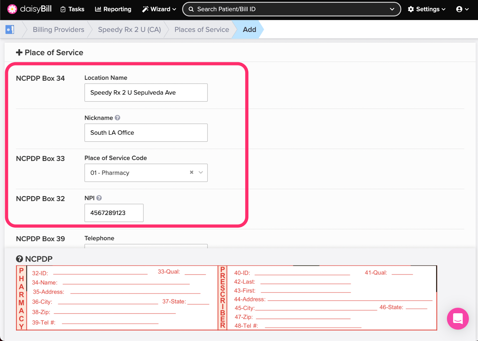Open the Settings menu
The width and height of the screenshot is (478, 341).
(427, 9)
